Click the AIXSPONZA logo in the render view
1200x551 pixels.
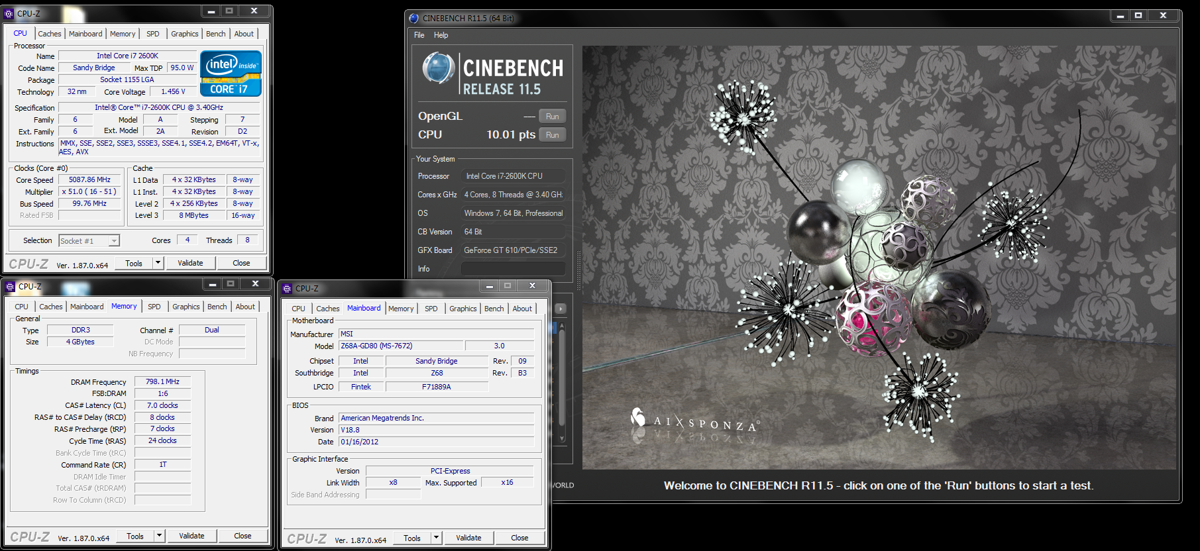695,420
